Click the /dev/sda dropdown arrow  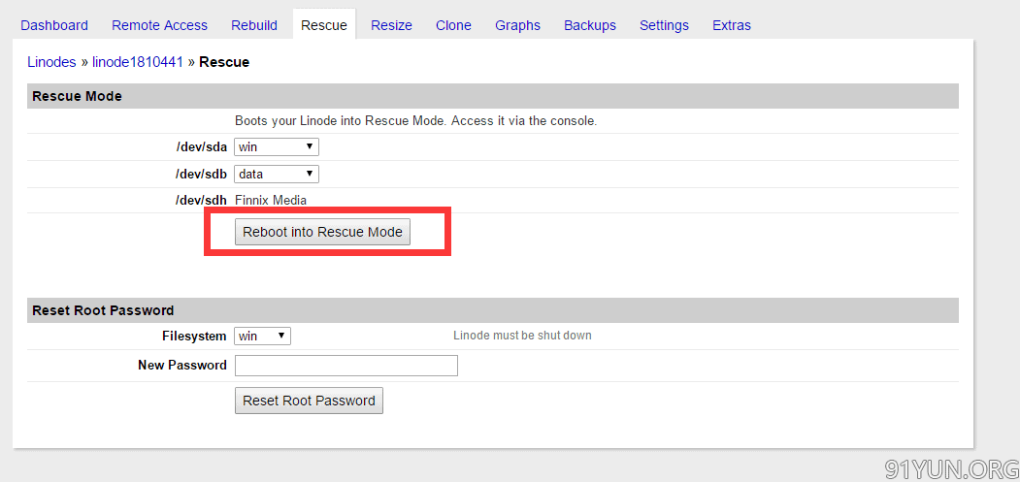pyautogui.click(x=310, y=147)
